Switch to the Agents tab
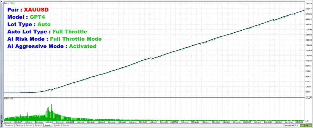 point(57,125)
